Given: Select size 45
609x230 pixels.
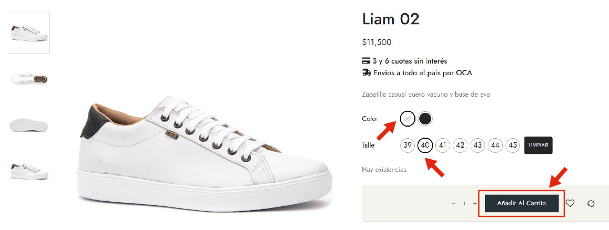Looking at the screenshot, I should click(513, 145).
